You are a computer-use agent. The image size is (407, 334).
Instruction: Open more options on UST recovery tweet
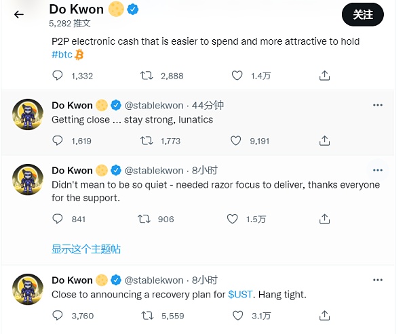(378, 280)
